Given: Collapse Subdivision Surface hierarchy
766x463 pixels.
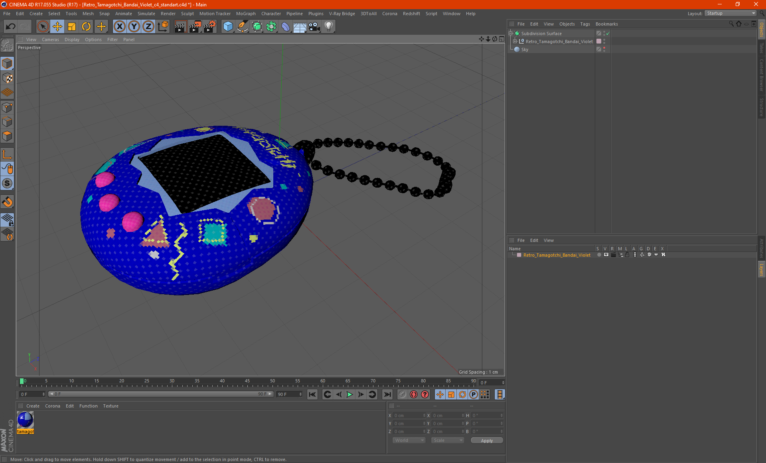Looking at the screenshot, I should 511,34.
